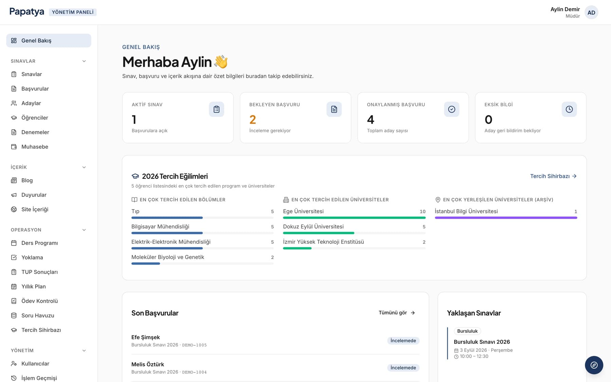Click the Bilgisayar Mühendisliği label
This screenshot has width=611, height=382.
pos(160,226)
